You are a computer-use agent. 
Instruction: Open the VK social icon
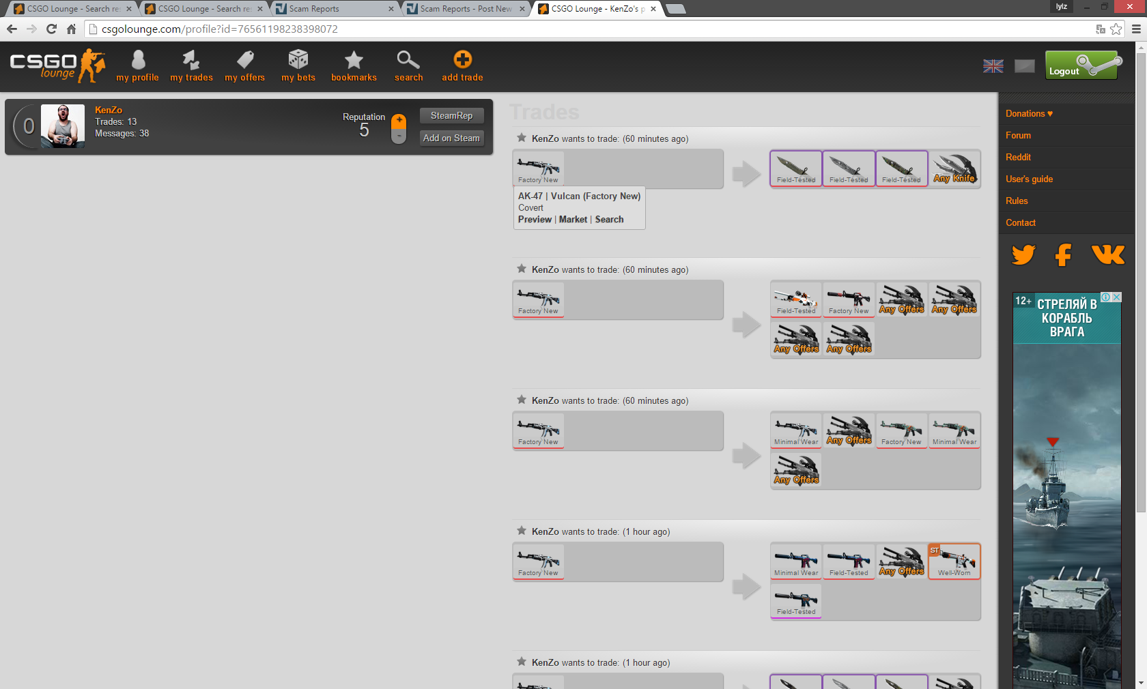pyautogui.click(x=1108, y=254)
